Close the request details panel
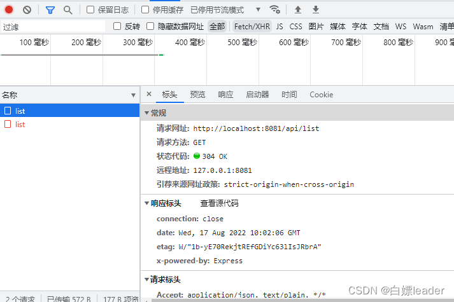This screenshot has height=302, width=454. [149, 94]
